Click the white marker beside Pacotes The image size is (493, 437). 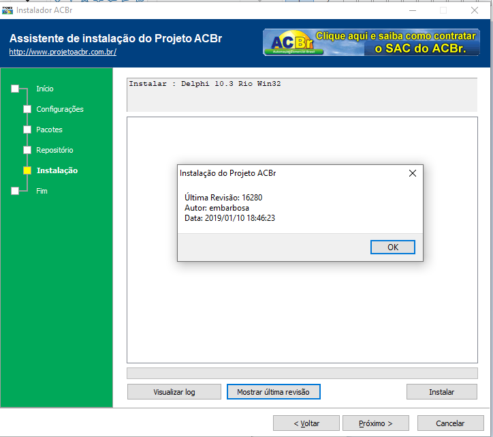pyautogui.click(x=27, y=130)
